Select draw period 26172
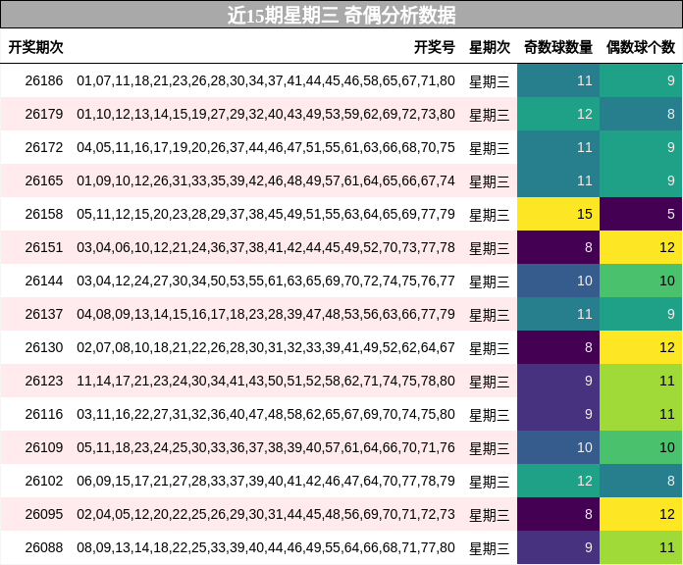The height and width of the screenshot is (565, 683). click(x=43, y=147)
